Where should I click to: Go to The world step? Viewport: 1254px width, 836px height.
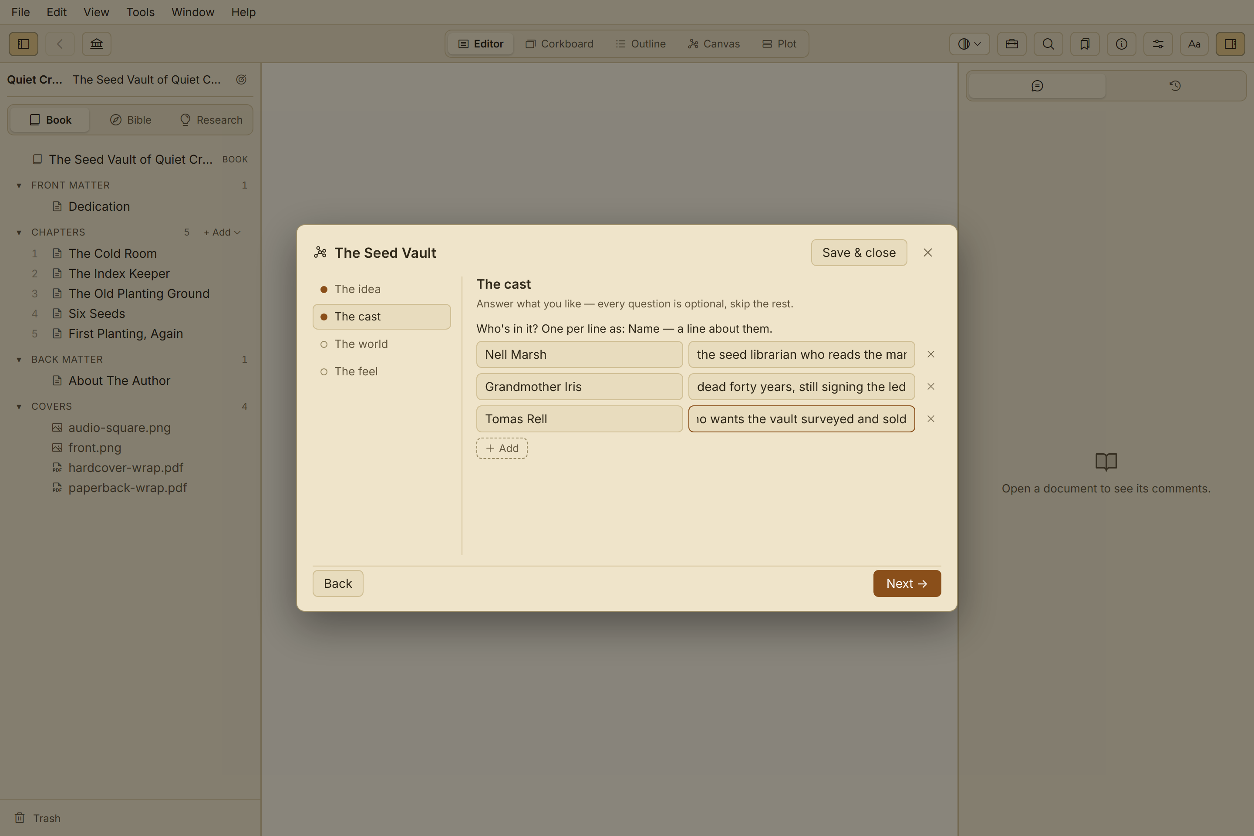382,344
